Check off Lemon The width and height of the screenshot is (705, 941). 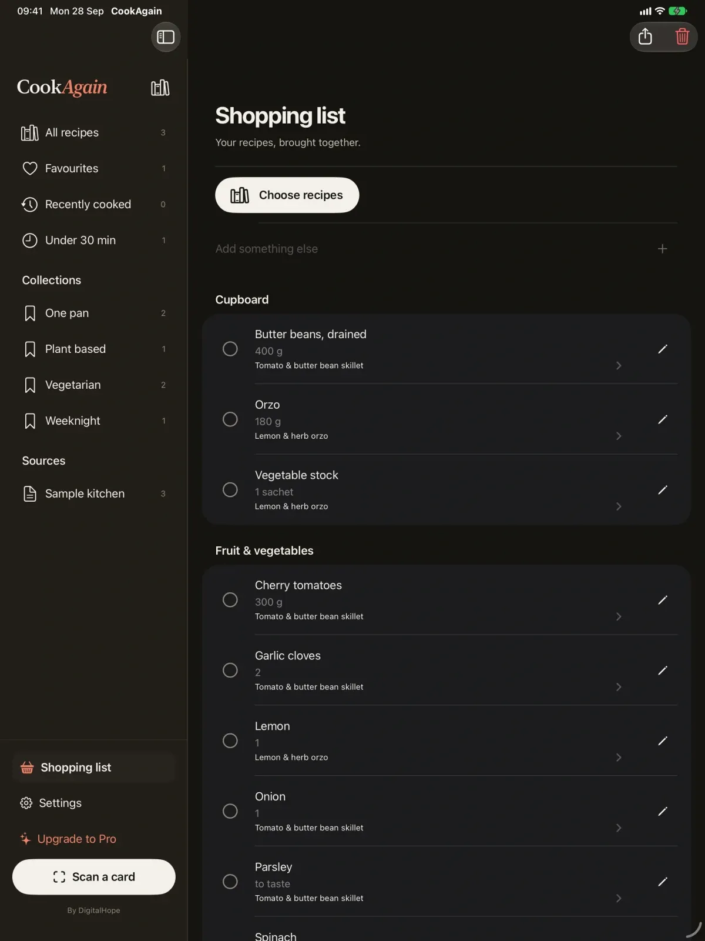point(230,740)
